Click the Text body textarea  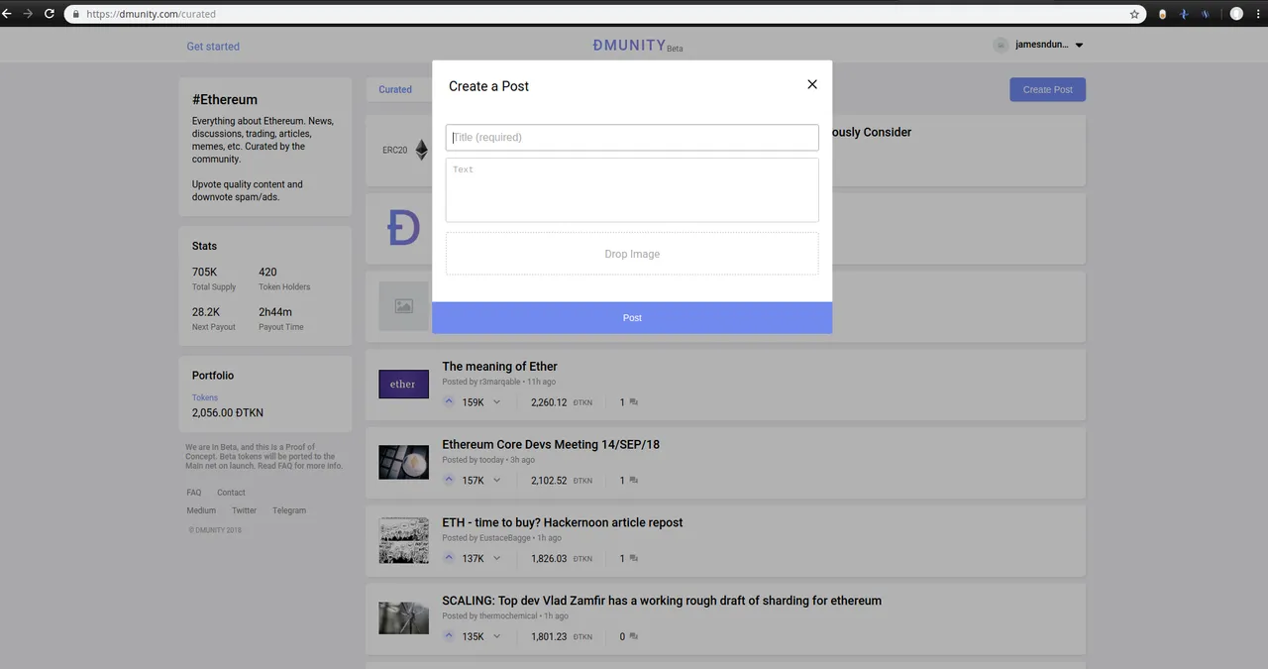click(632, 189)
